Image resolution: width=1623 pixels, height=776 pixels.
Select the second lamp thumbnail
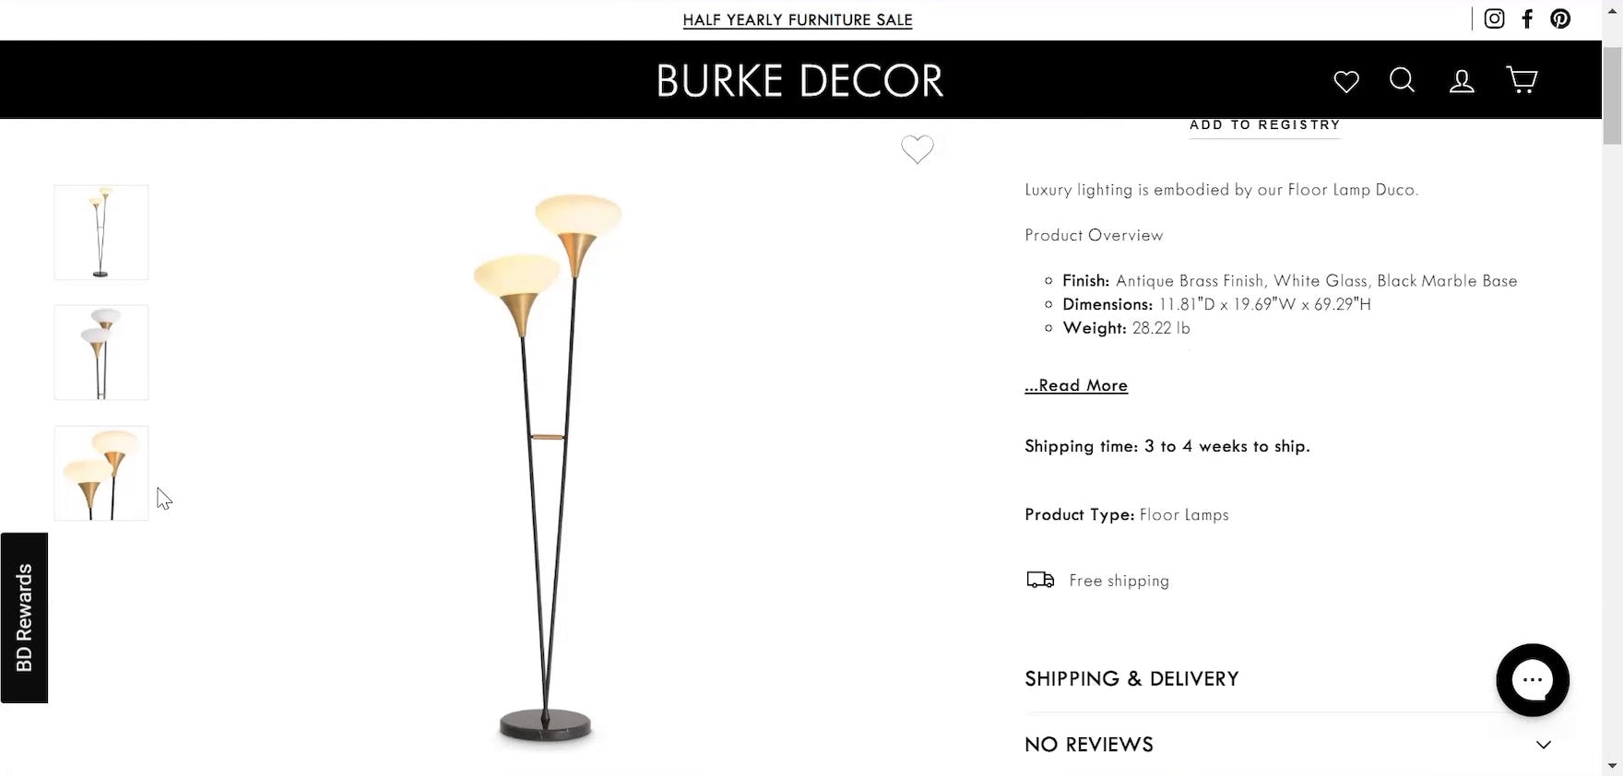[x=101, y=352]
